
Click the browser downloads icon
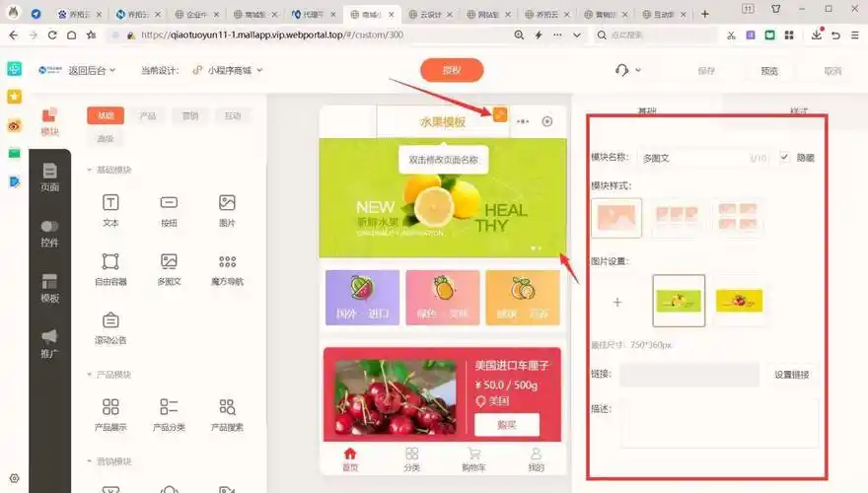[x=817, y=35]
